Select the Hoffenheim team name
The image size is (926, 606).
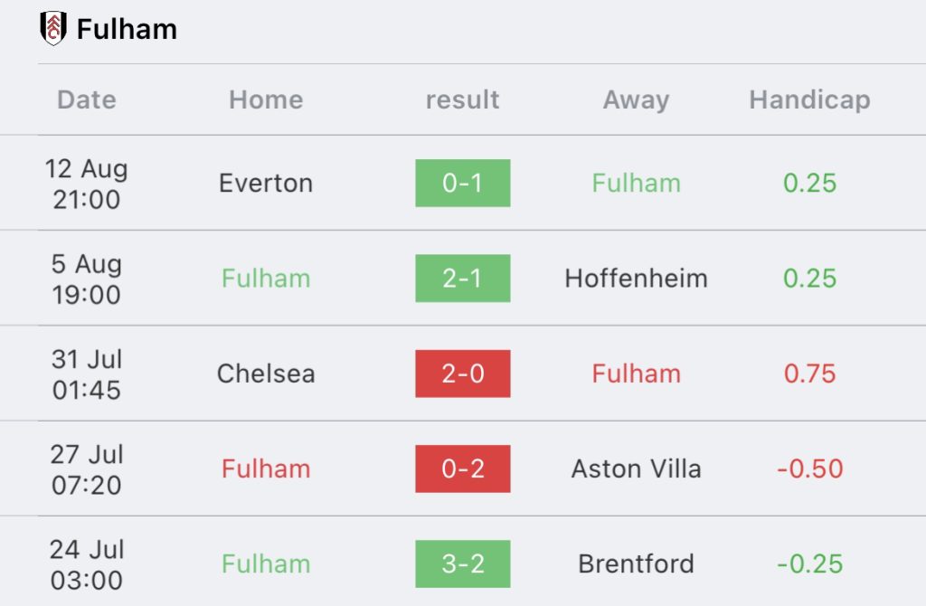coord(636,279)
